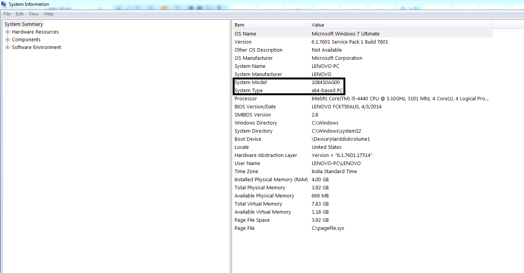524x273 pixels.
Task: Select Components tree item
Action: tap(26, 40)
